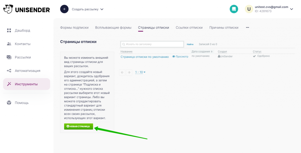This screenshot has width=301, height=153.
Task: Click the green Новая страница button
Action: click(78, 126)
